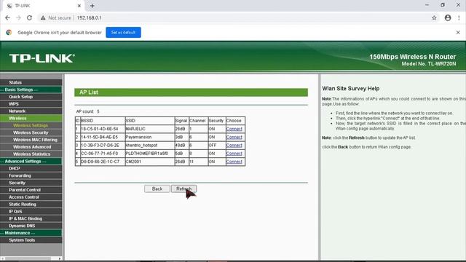Open Wireless Security submenu

31,132
